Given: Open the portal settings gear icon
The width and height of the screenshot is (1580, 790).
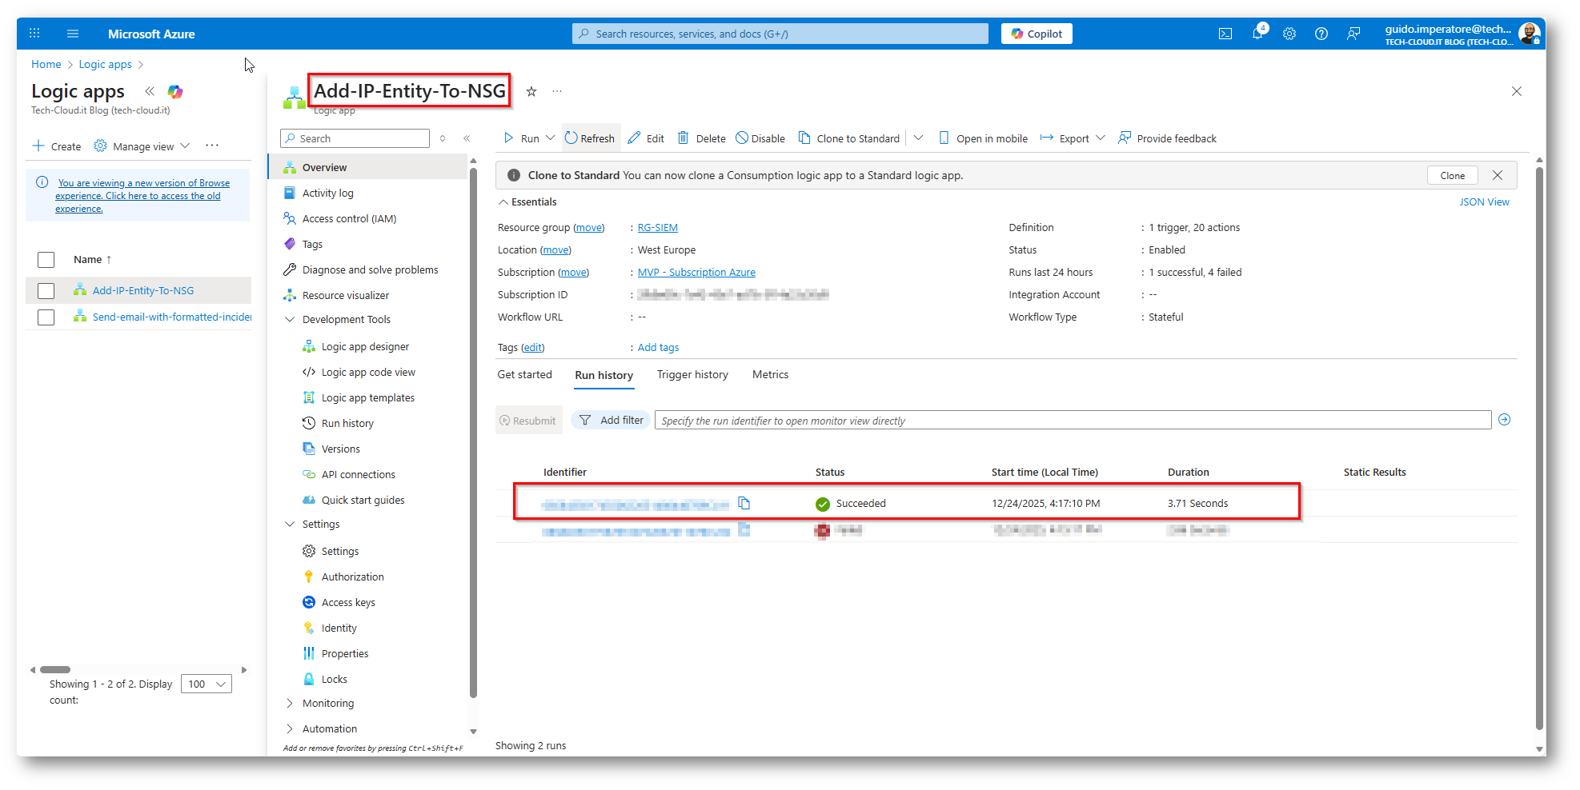Looking at the screenshot, I should point(1289,34).
